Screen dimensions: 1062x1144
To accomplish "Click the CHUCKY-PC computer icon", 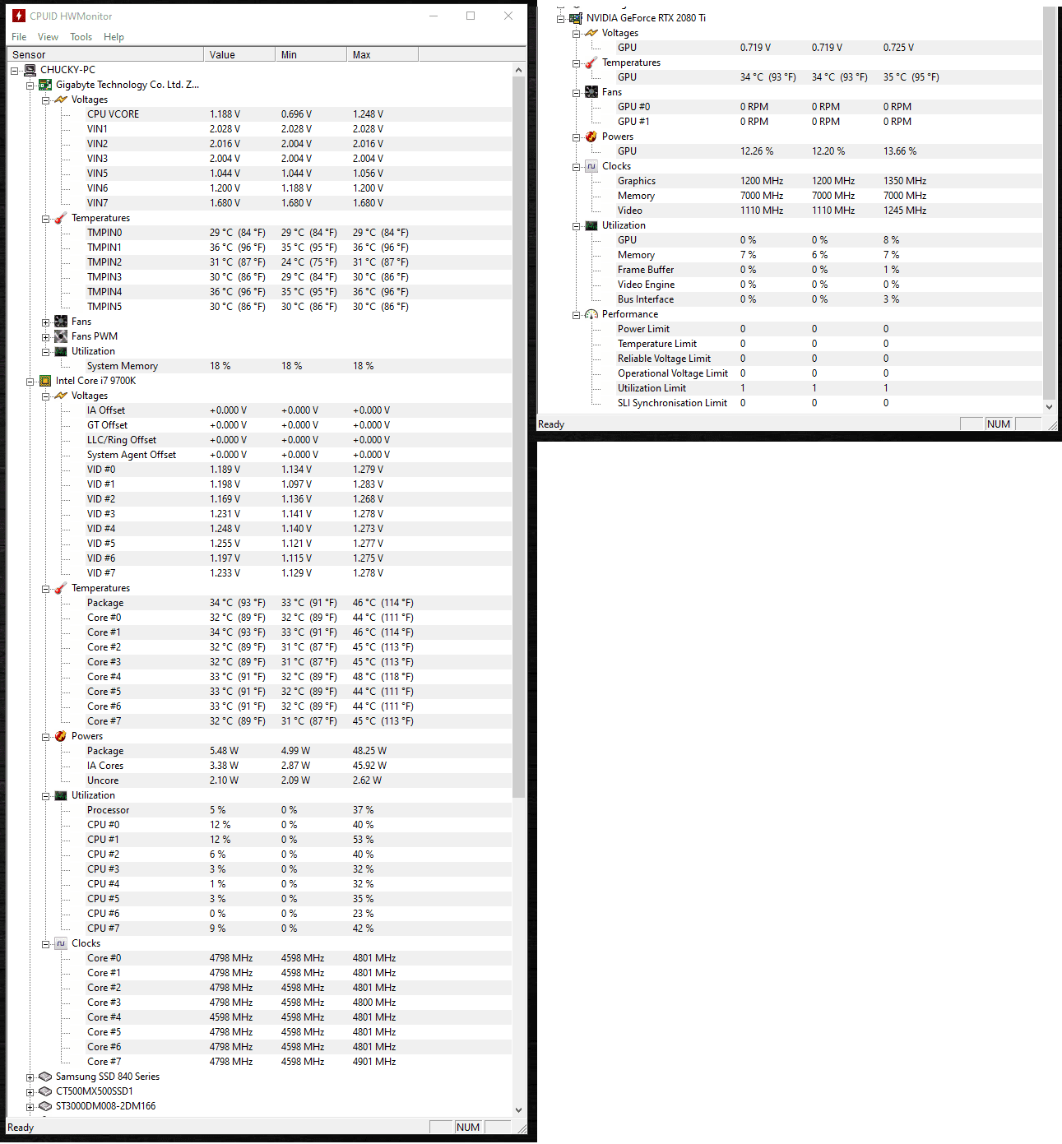I will click(x=30, y=70).
